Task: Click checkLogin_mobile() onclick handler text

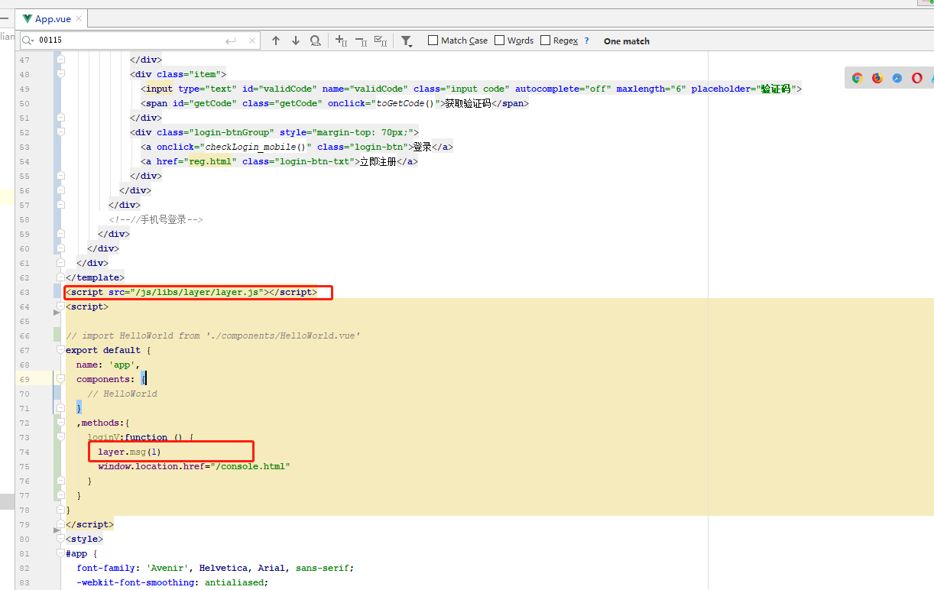Action: tap(255, 147)
